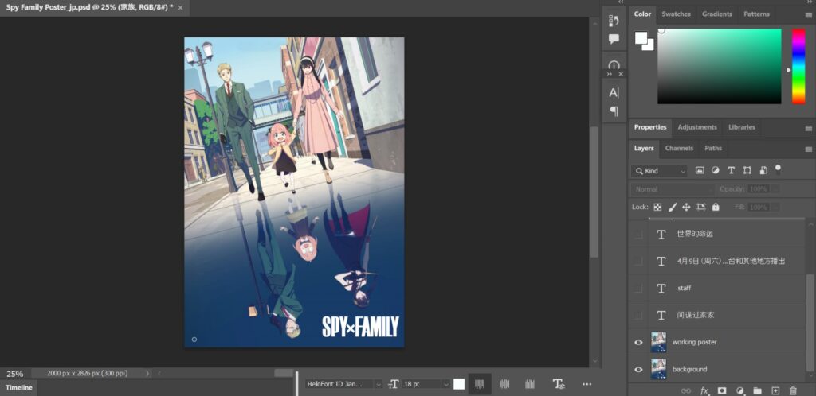Open the Comments panel icon

point(614,39)
